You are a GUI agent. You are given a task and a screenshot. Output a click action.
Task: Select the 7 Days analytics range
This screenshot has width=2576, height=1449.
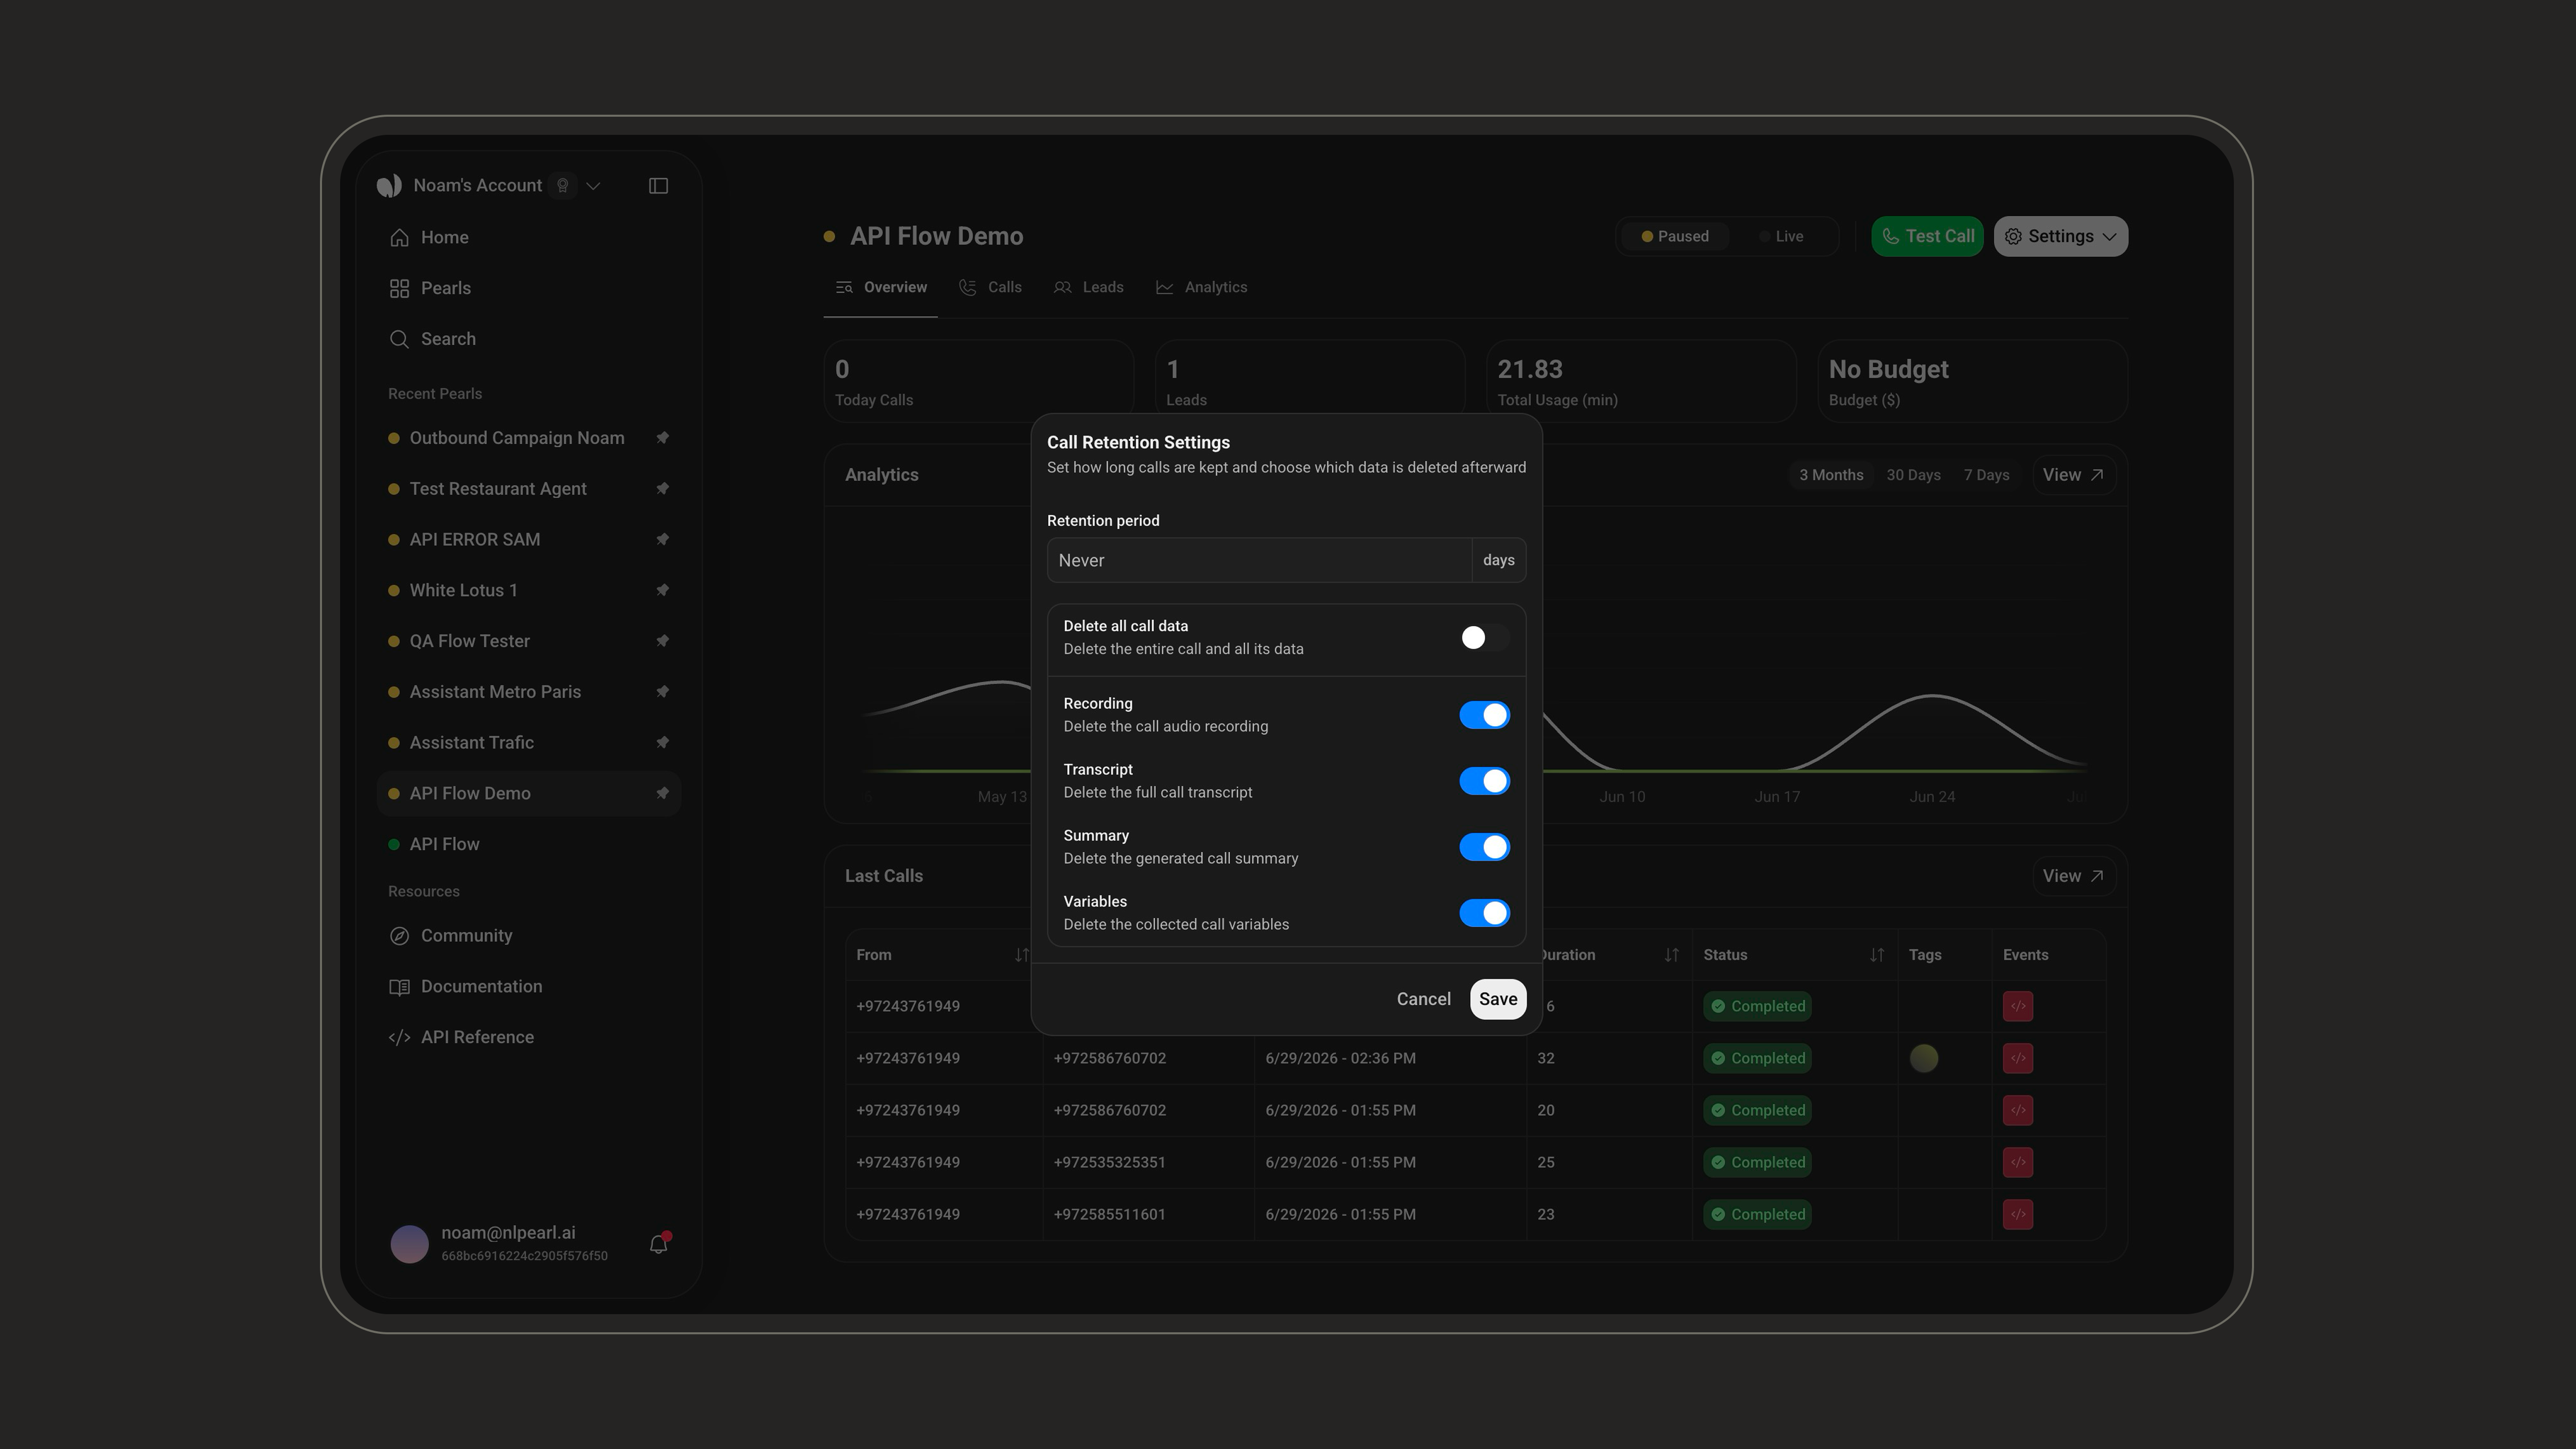pyautogui.click(x=1986, y=475)
